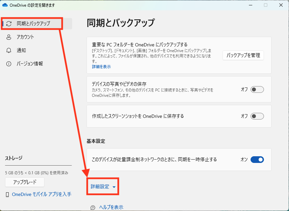Minimize the OneDrive settings window
This screenshot has height=211, width=289.
tap(250, 5)
